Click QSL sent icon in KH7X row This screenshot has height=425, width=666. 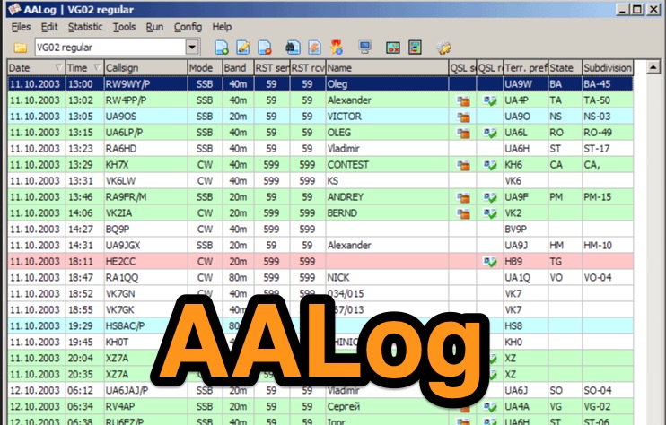point(463,165)
